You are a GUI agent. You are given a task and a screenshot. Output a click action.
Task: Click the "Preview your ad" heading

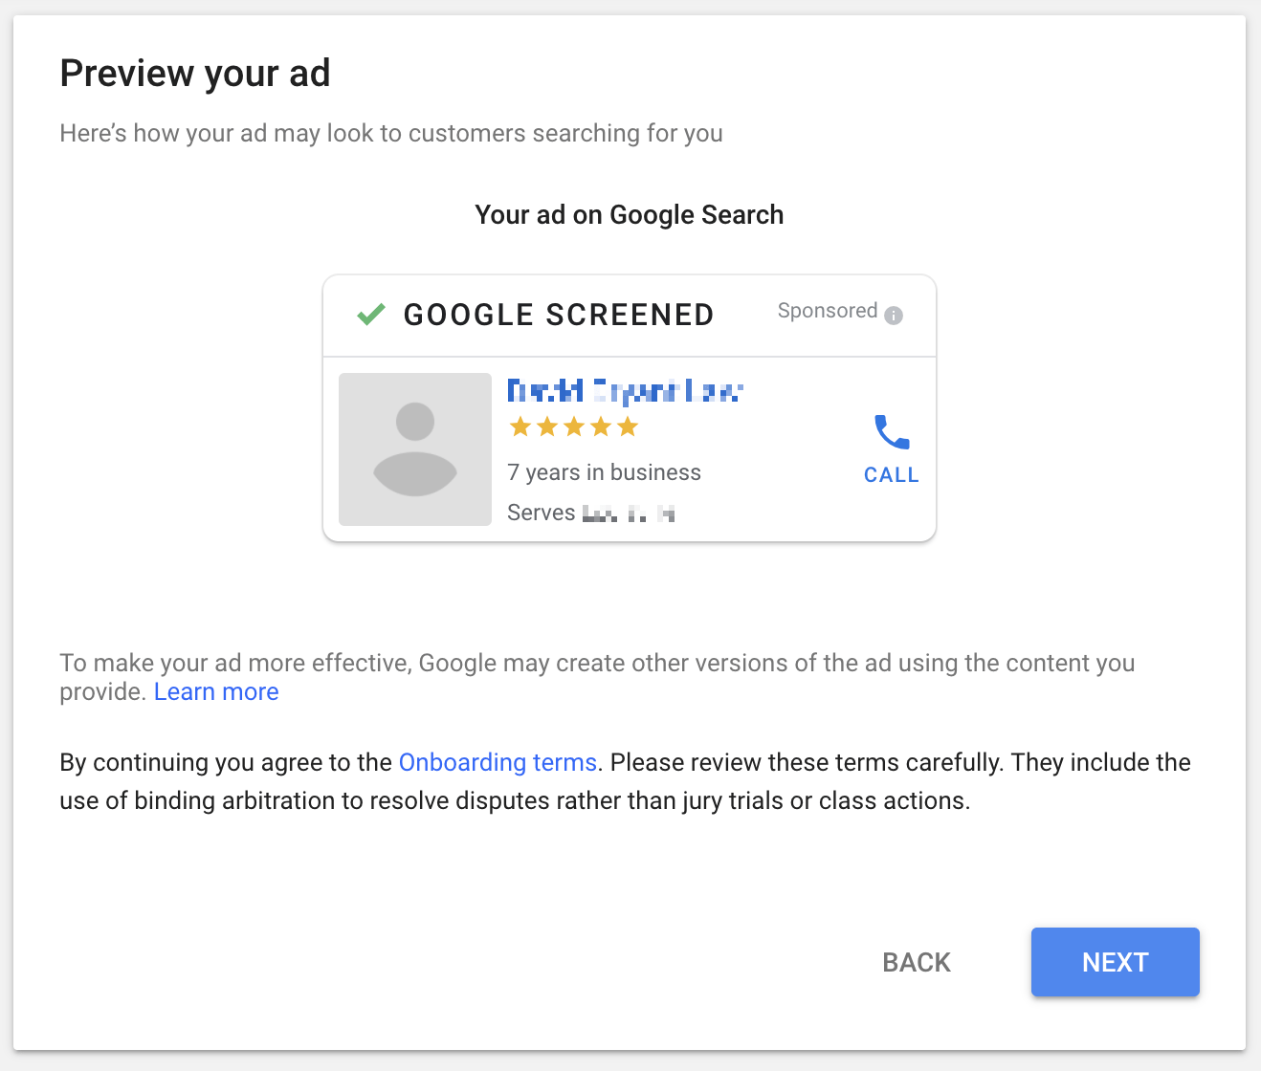[x=195, y=74]
